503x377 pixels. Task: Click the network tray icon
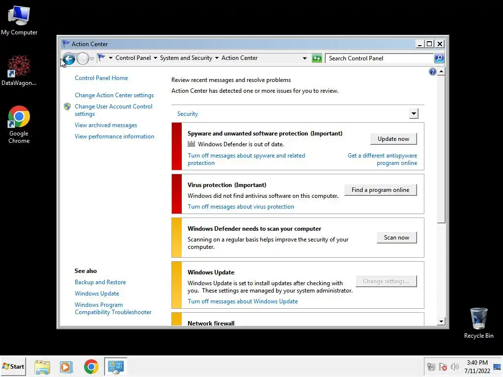tap(431, 367)
